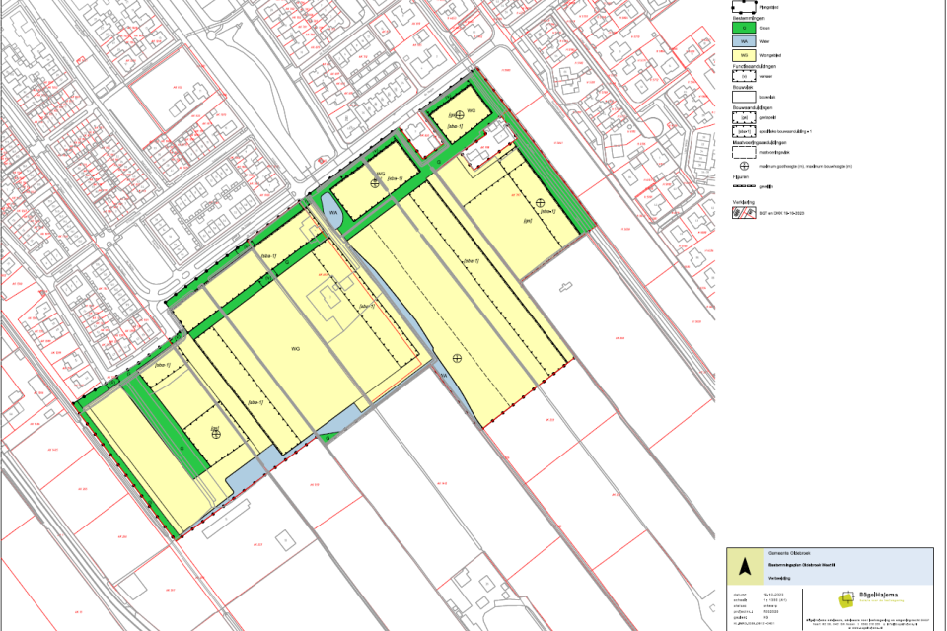This screenshot has width=947, height=631.
Task: Pick the blue Water legend swatch
Action: [745, 42]
